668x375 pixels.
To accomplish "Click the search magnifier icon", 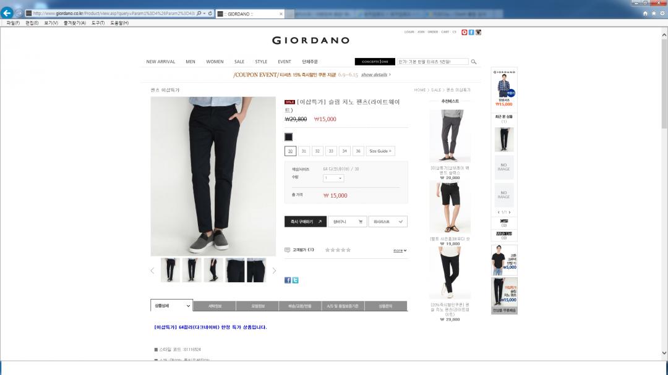I will [473, 62].
